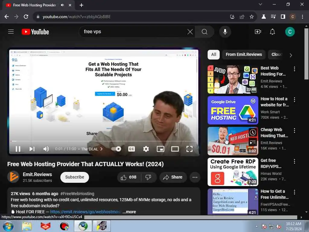Open the green C account avatar
This screenshot has width=309, height=232.
[x=290, y=32]
